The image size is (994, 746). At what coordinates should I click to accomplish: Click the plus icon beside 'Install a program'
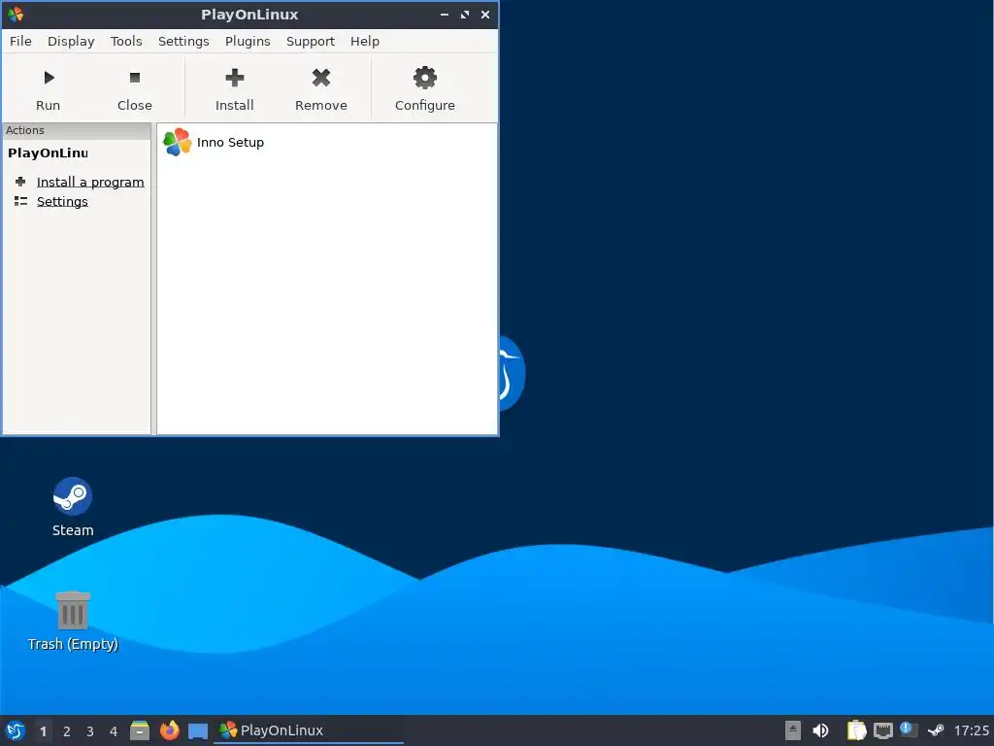pos(20,182)
